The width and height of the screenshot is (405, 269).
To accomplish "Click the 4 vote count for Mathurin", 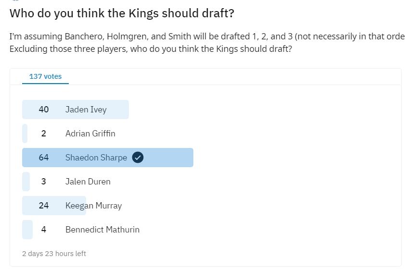I will pyautogui.click(x=44, y=230).
